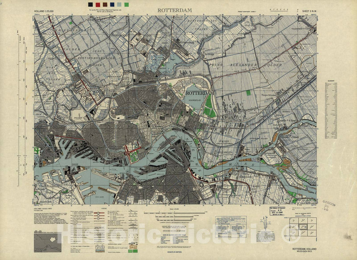Click the HOLLAND 1:25,000 header text

click(44, 11)
